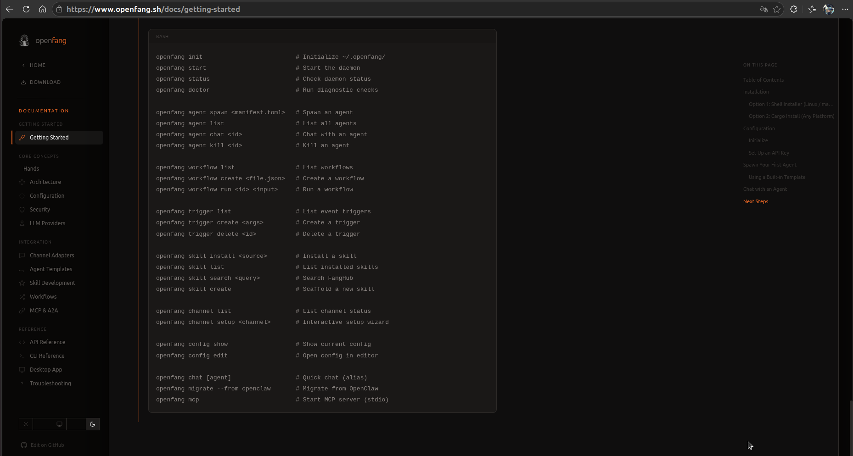Click the browser address bar URL
The height and width of the screenshot is (456, 853).
click(153, 9)
